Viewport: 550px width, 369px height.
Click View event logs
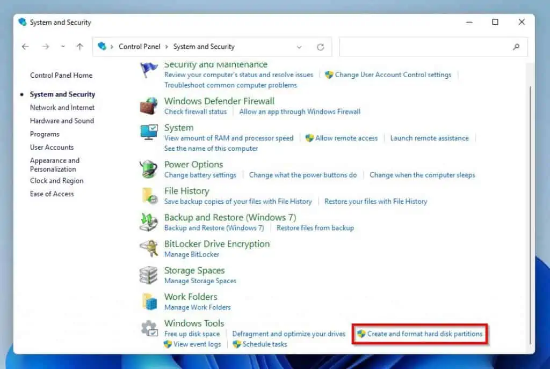click(197, 344)
